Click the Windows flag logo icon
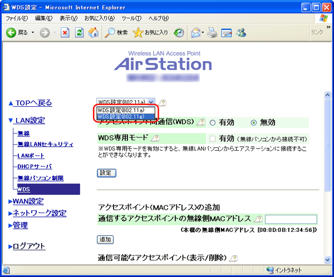Image resolution: width=334 pixels, height=277 pixels. point(324,18)
